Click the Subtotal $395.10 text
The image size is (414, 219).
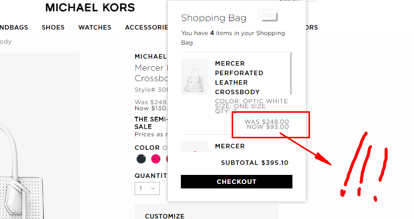point(254,163)
